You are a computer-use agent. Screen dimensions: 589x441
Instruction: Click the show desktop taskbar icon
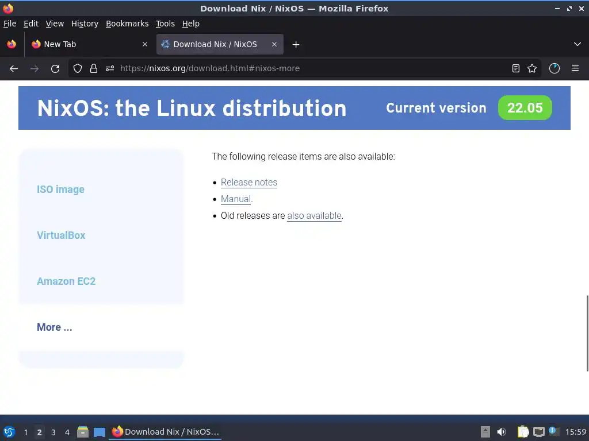[99, 432]
